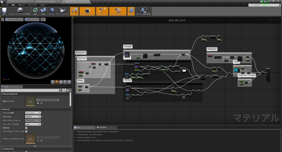The image size is (282, 152).
Task: Open the 表示 show menu in the preview
Action: point(43,19)
